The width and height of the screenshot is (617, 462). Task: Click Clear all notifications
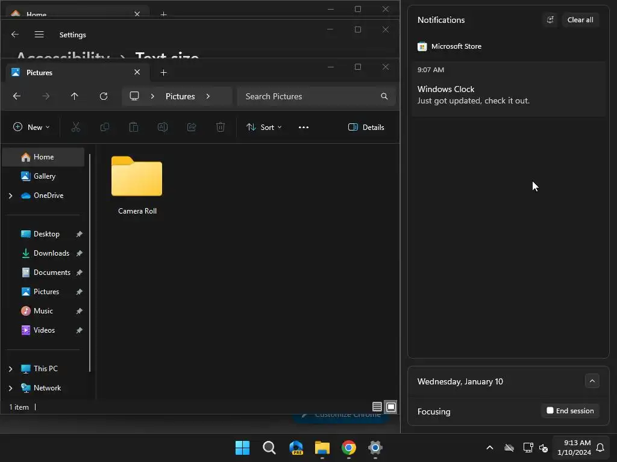580,20
